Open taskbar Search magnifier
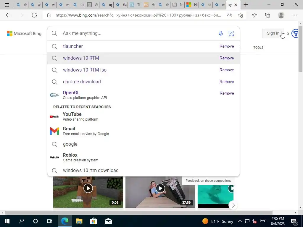This screenshot has height=227, width=303. [x=21, y=221]
